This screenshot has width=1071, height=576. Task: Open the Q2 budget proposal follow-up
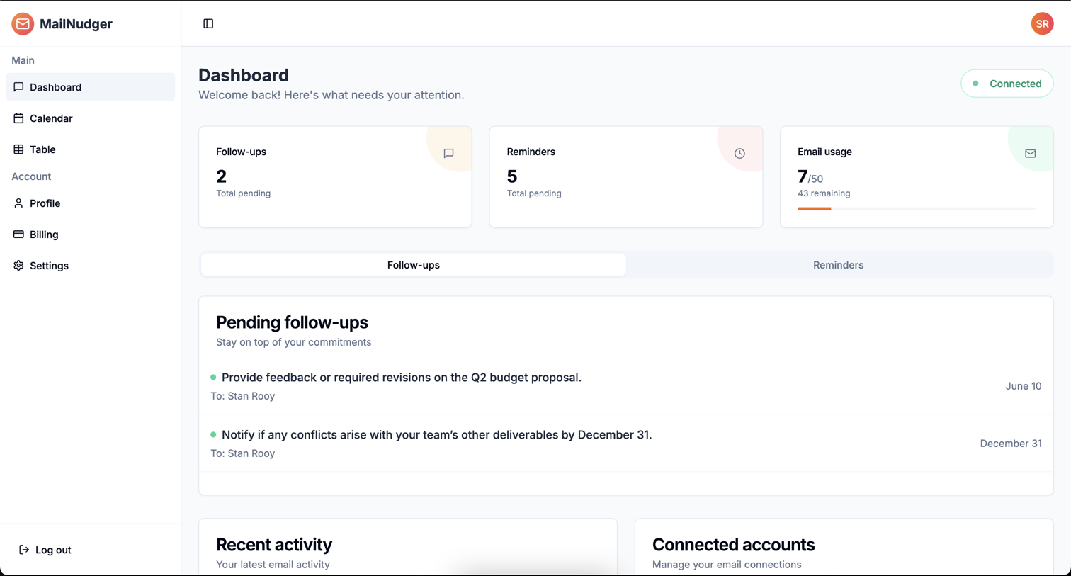coord(401,378)
